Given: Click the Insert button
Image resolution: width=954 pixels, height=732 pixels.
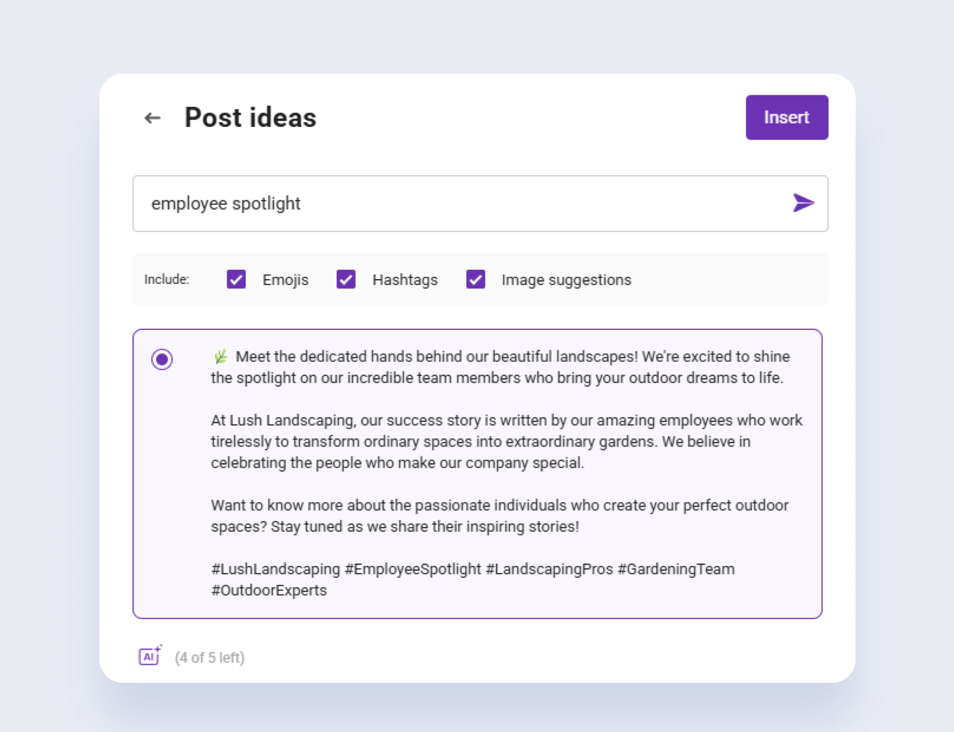Looking at the screenshot, I should 787,117.
